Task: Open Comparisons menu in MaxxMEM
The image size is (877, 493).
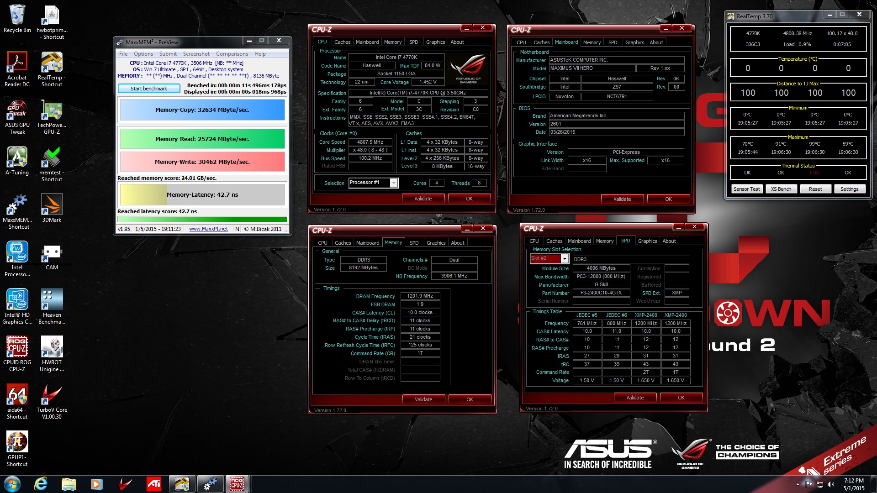Action: (232, 54)
